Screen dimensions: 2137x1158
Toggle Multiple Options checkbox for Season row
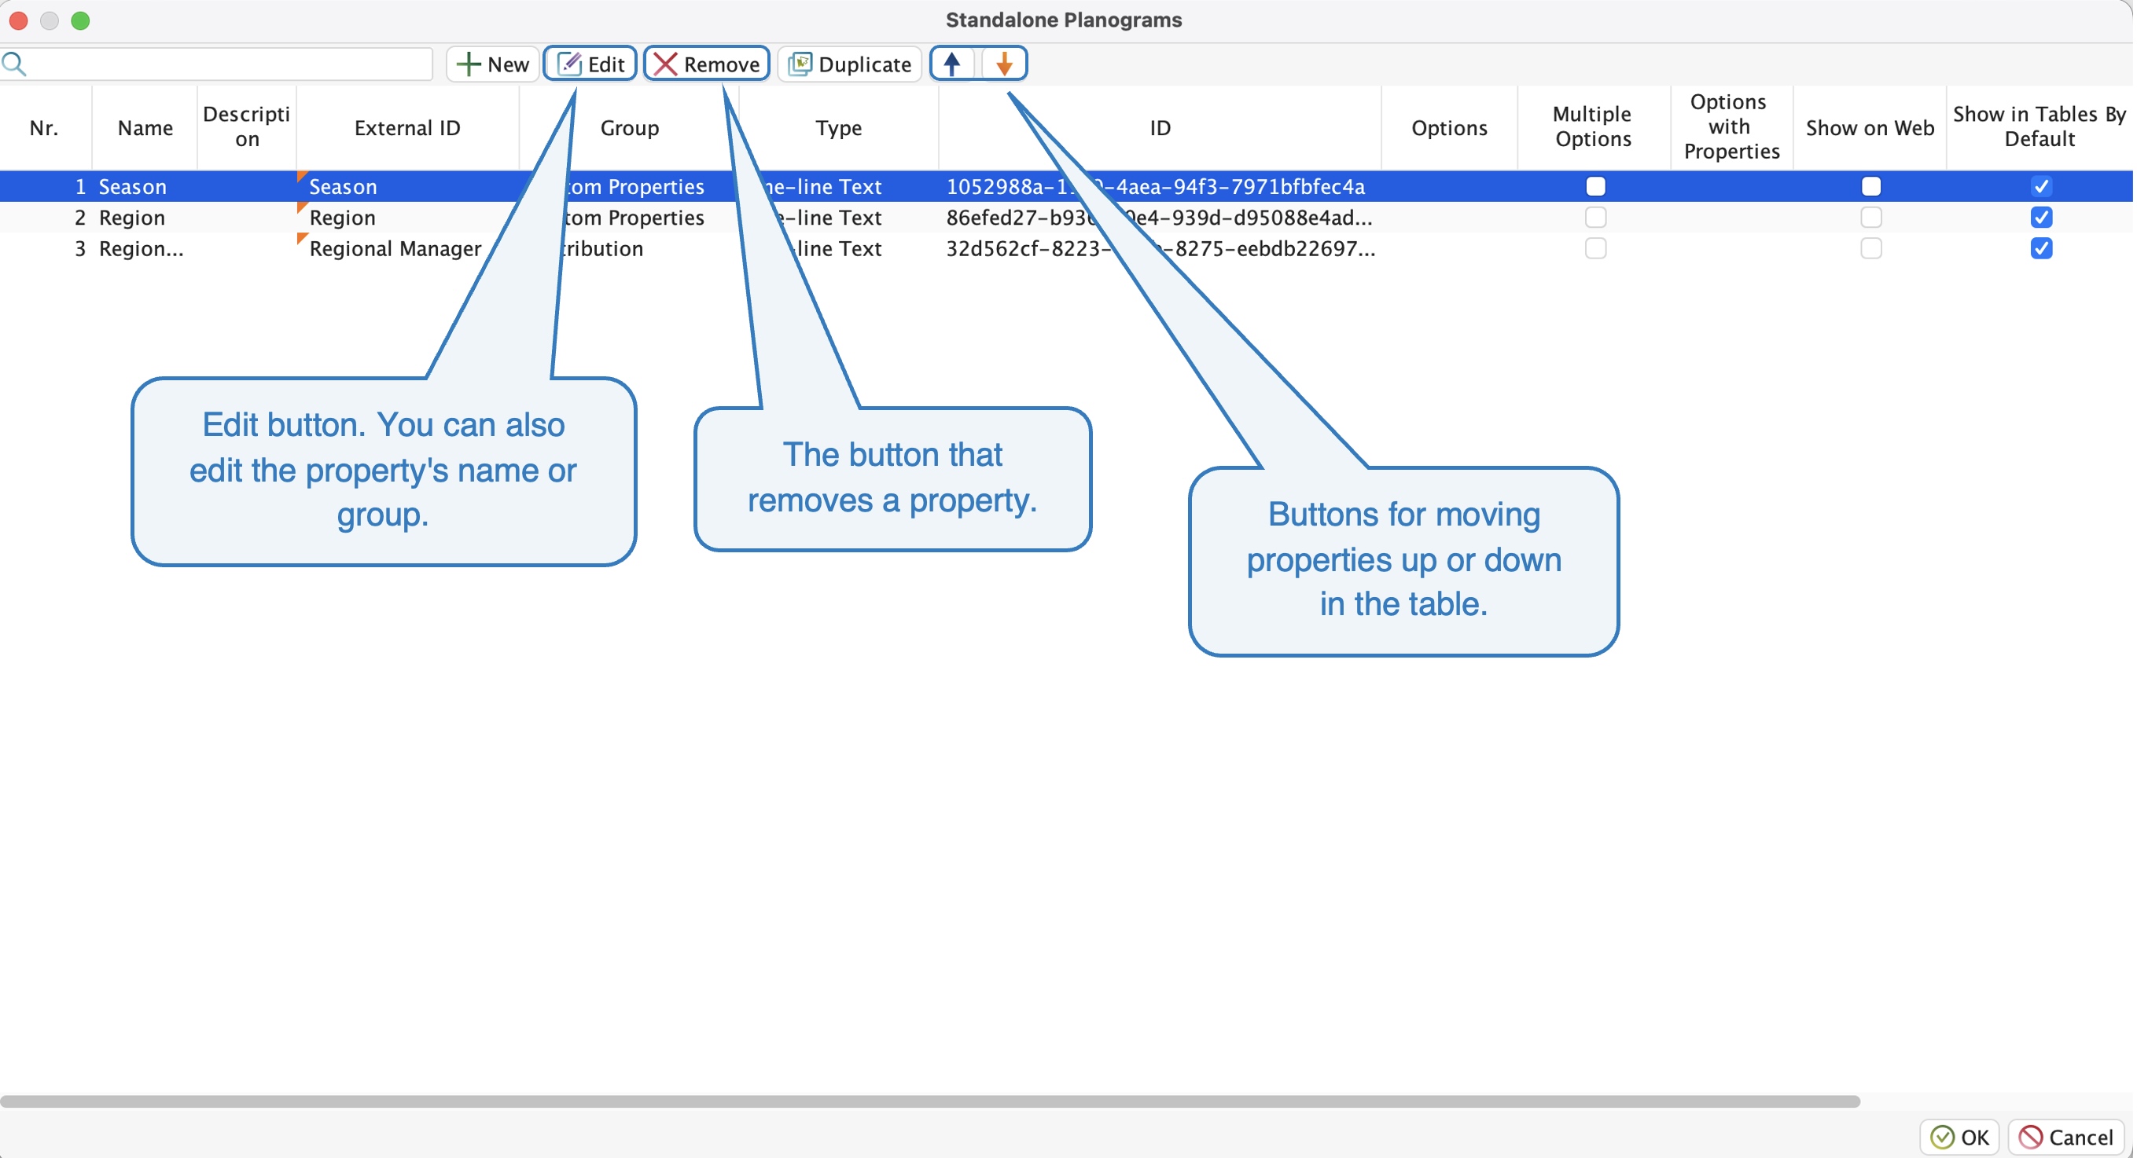(x=1595, y=186)
